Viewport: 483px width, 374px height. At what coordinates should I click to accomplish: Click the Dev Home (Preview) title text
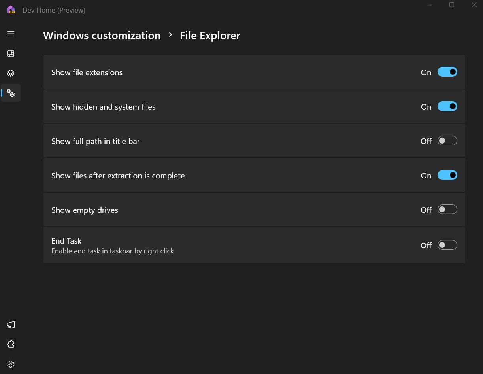coord(54,10)
